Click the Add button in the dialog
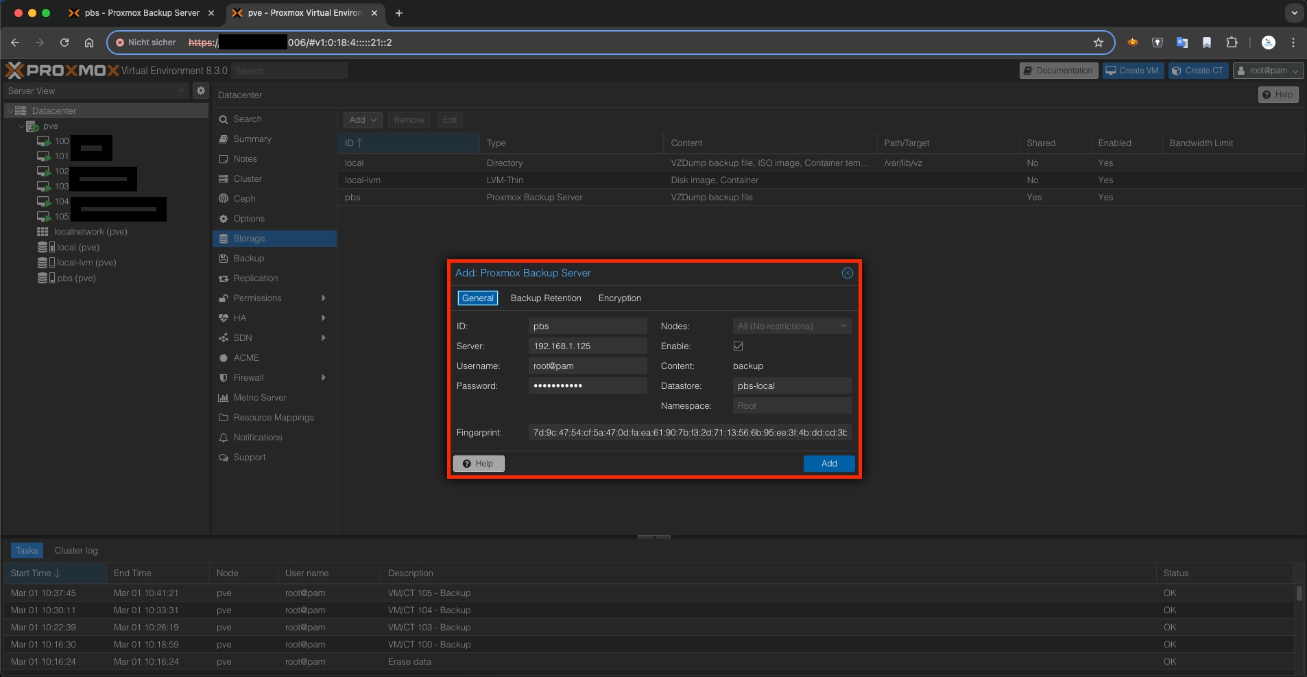The width and height of the screenshot is (1307, 677). [x=828, y=463]
